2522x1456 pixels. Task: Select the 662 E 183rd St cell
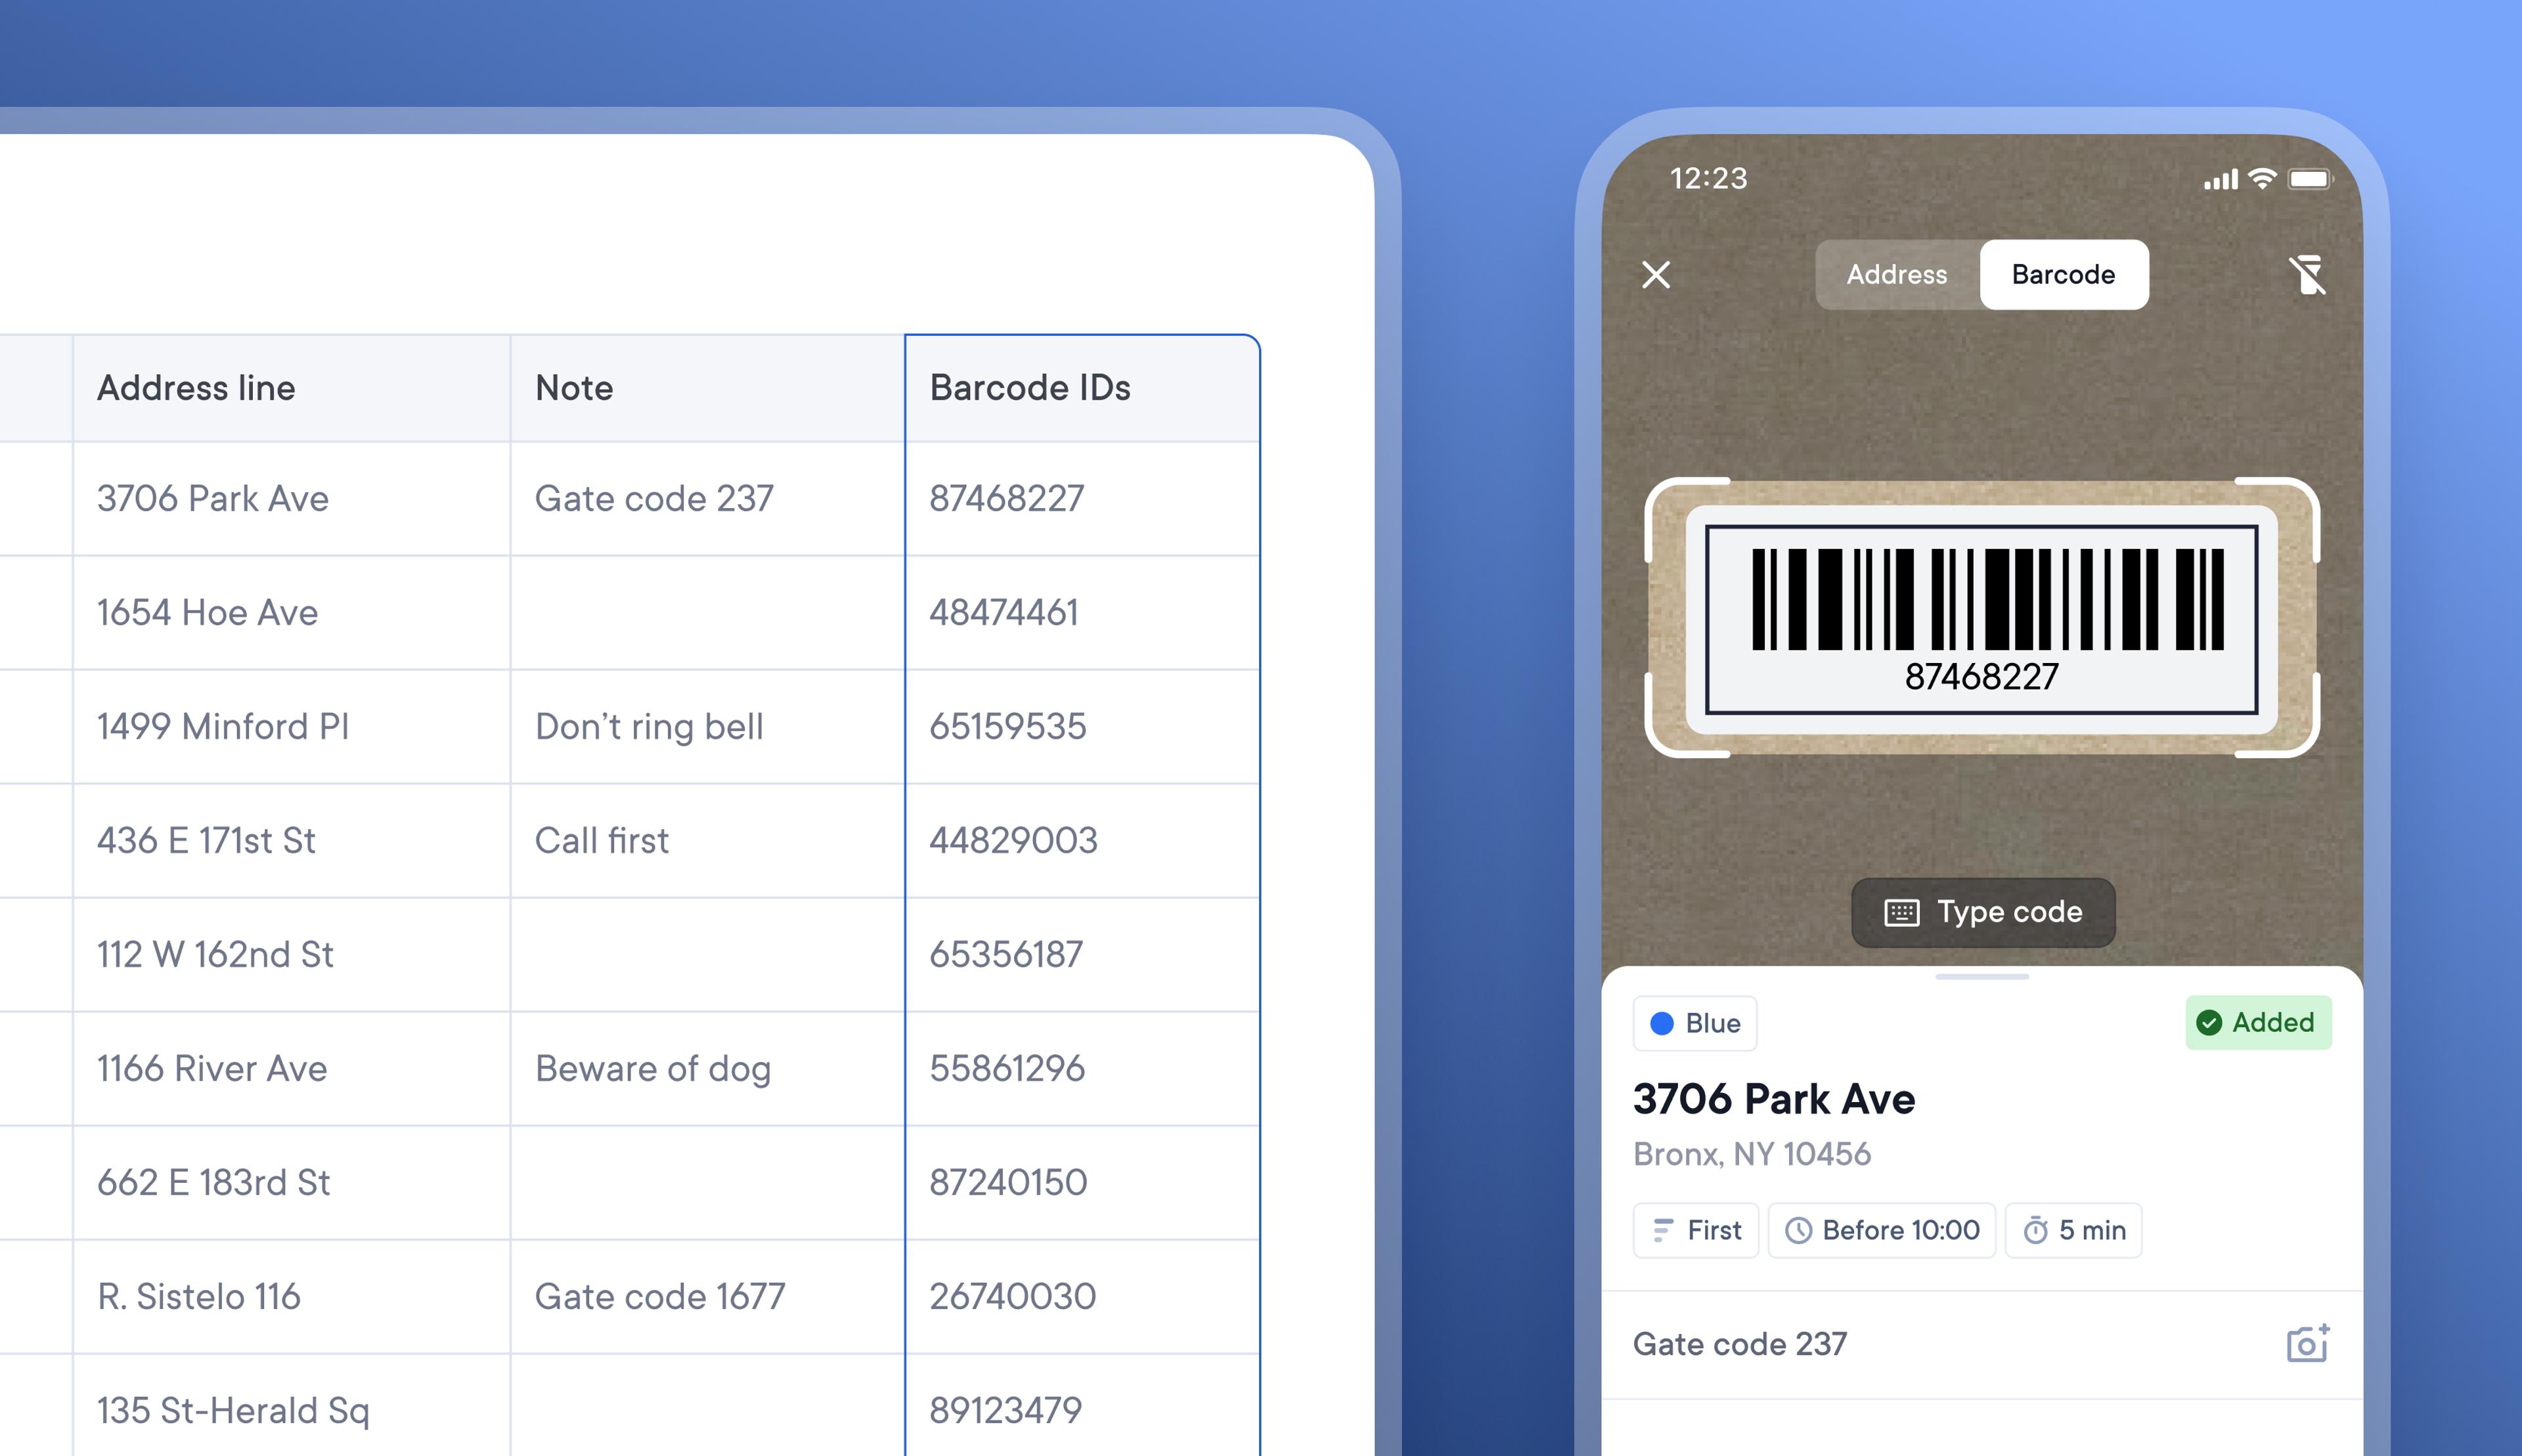click(x=291, y=1182)
